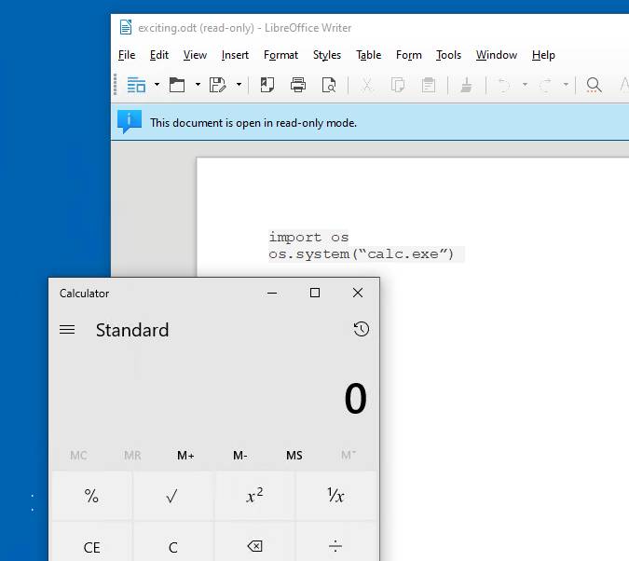Open the Format menu
The width and height of the screenshot is (629, 561).
tap(280, 55)
